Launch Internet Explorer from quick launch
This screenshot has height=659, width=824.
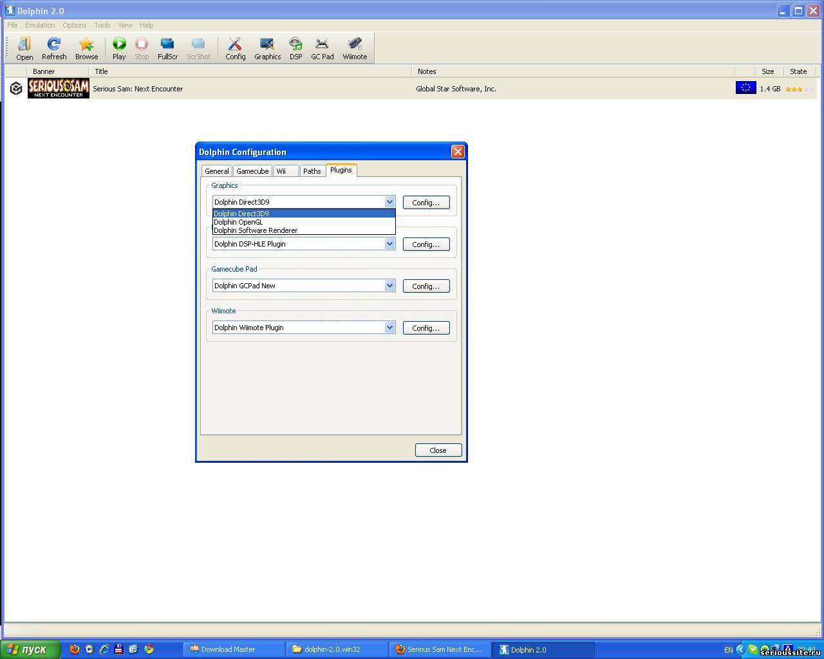click(104, 649)
